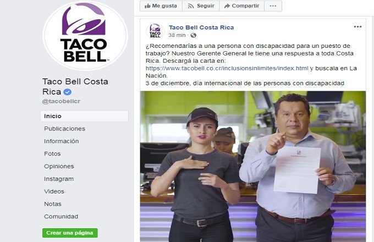Click the globe public-privacy icon on the post
The width and height of the screenshot is (374, 242).
click(193, 35)
